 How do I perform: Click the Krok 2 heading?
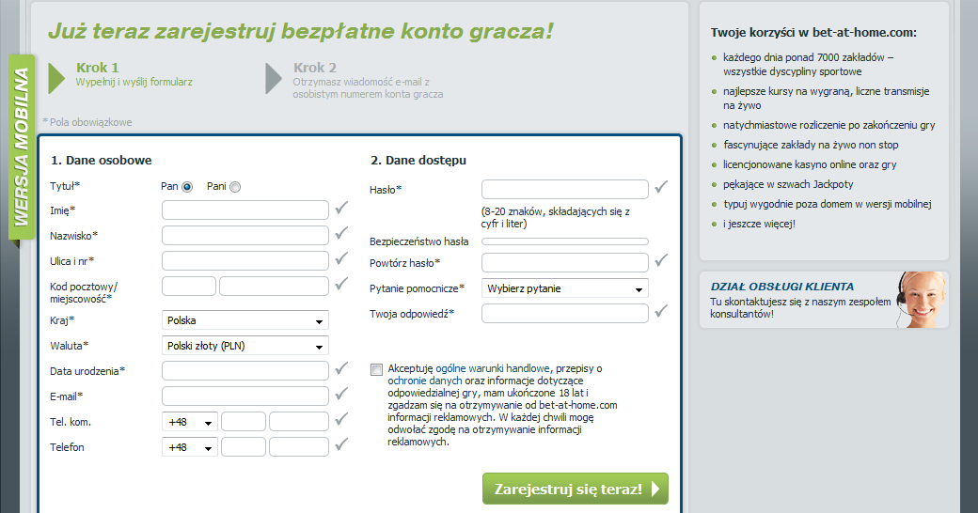click(x=315, y=68)
